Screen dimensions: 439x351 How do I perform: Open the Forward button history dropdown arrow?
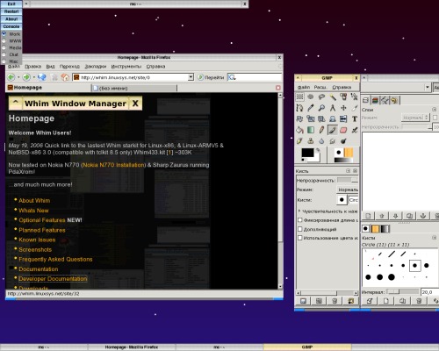(33, 77)
